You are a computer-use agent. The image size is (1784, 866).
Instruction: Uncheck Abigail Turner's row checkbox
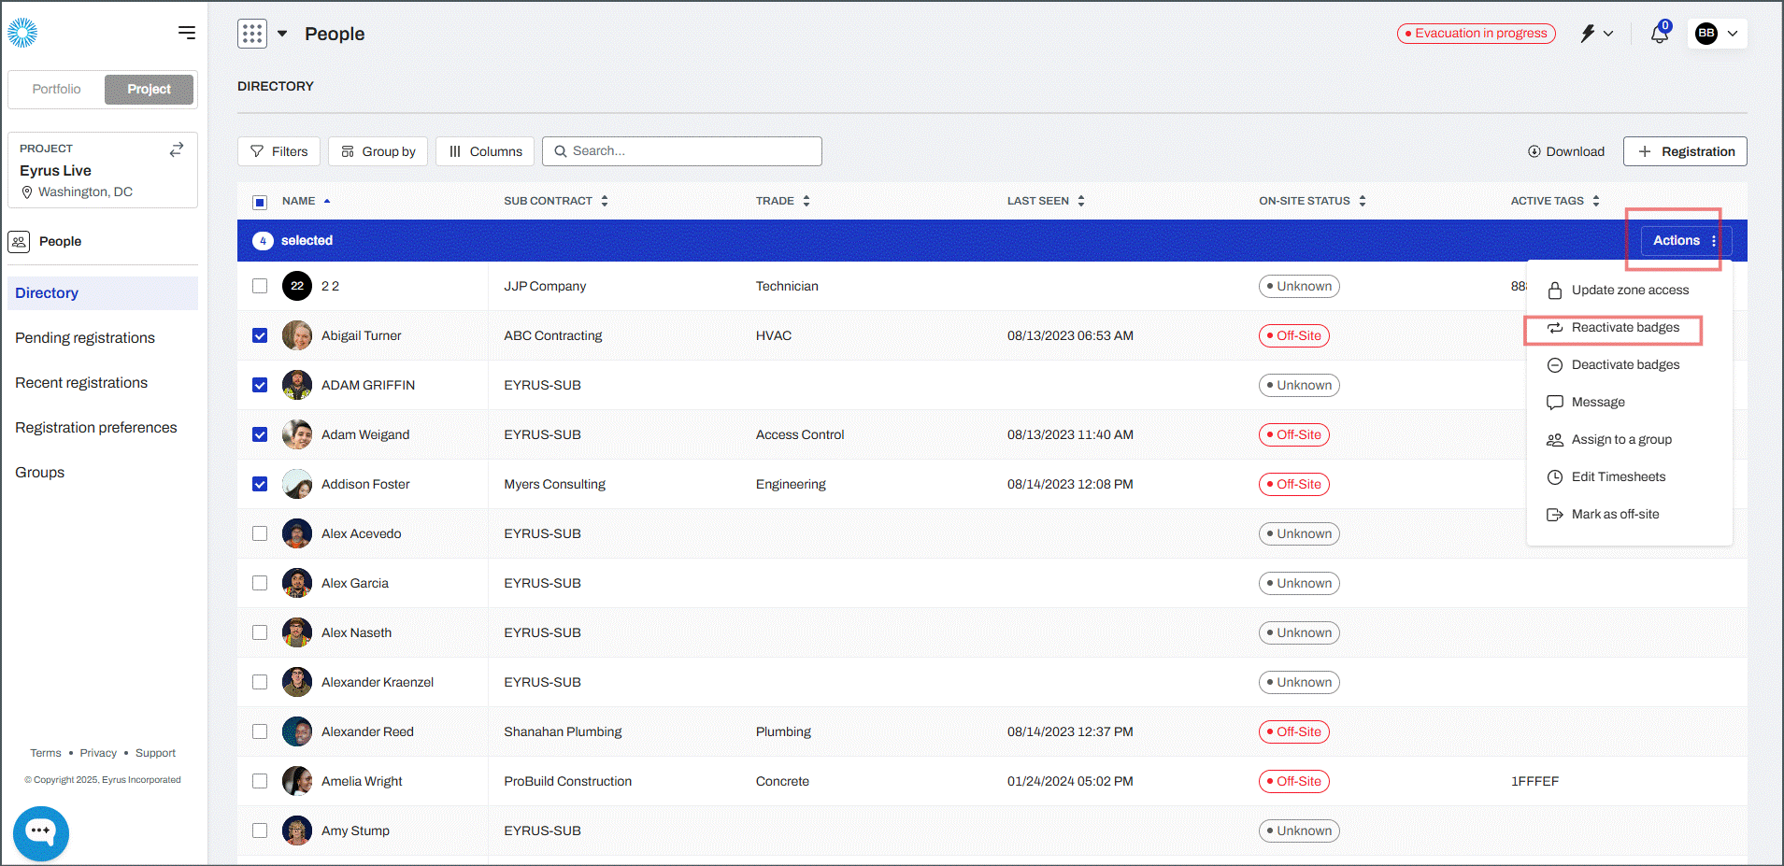pyautogui.click(x=260, y=335)
